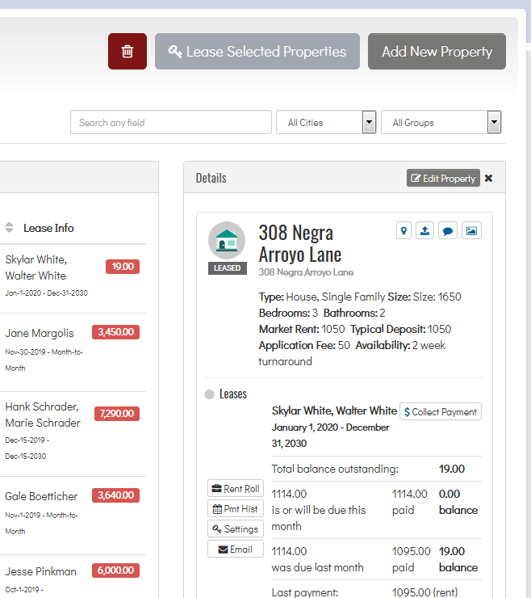
Task: Click the upload file icon
Action: [x=424, y=231]
